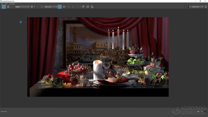The width and height of the screenshot is (208, 117).
Task: Click the circle display mode icon
Action: [77, 7]
